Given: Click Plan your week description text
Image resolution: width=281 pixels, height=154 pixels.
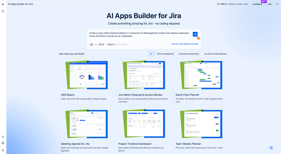Looking at the screenshot, I should click(x=199, y=148).
